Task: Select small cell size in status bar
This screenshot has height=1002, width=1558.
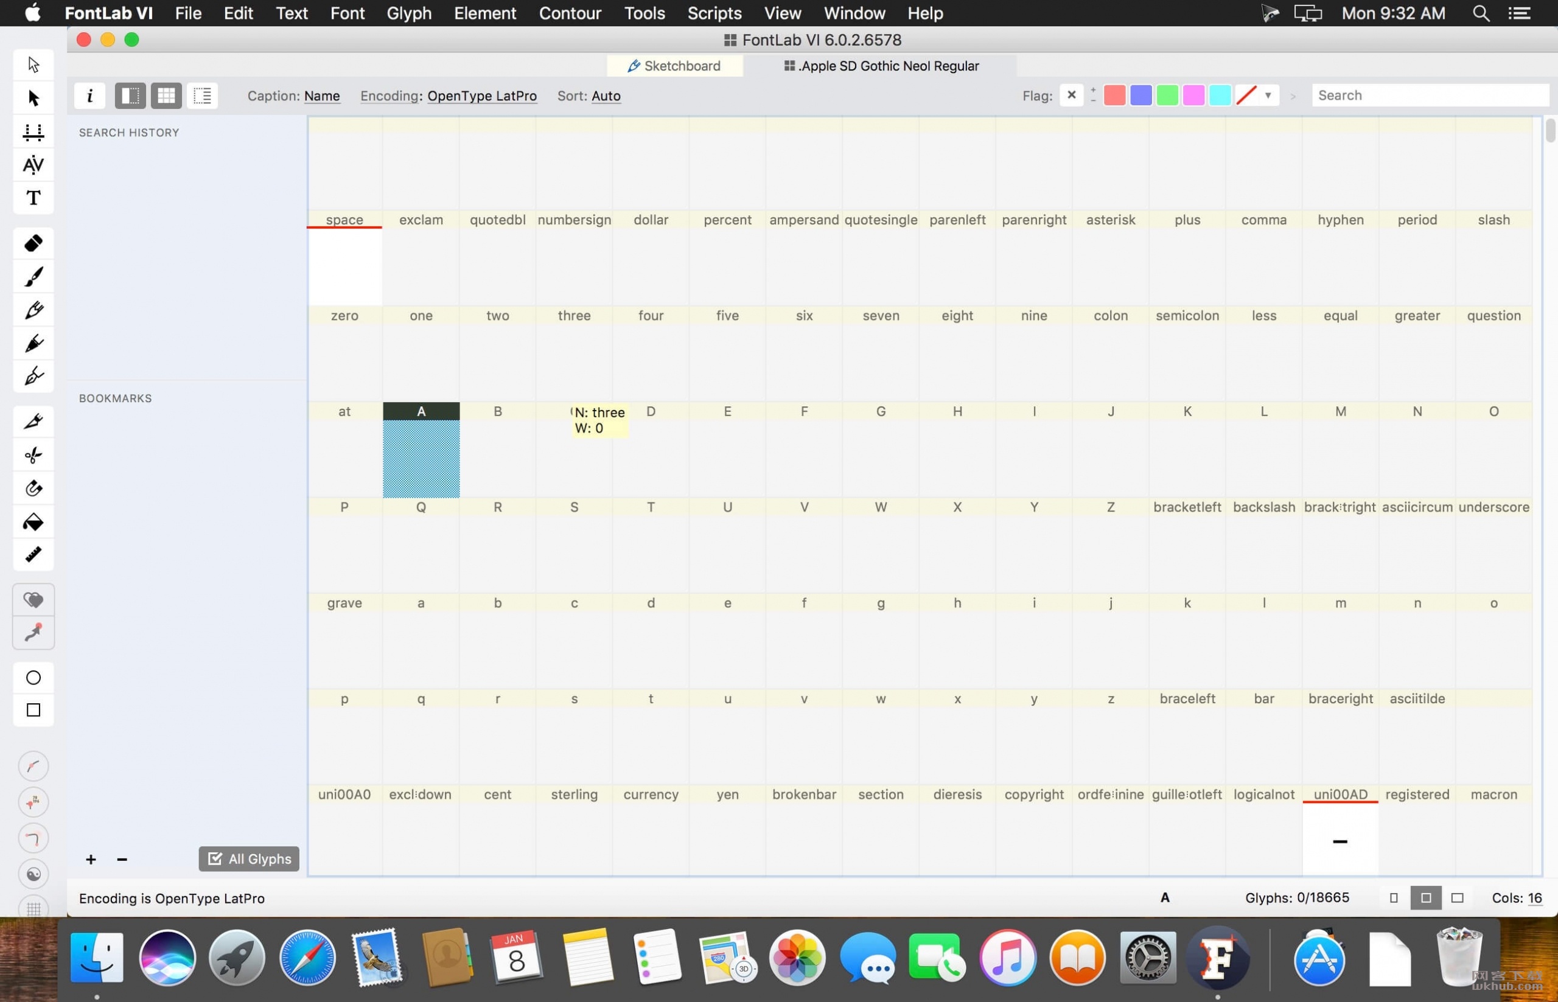Action: click(x=1393, y=898)
